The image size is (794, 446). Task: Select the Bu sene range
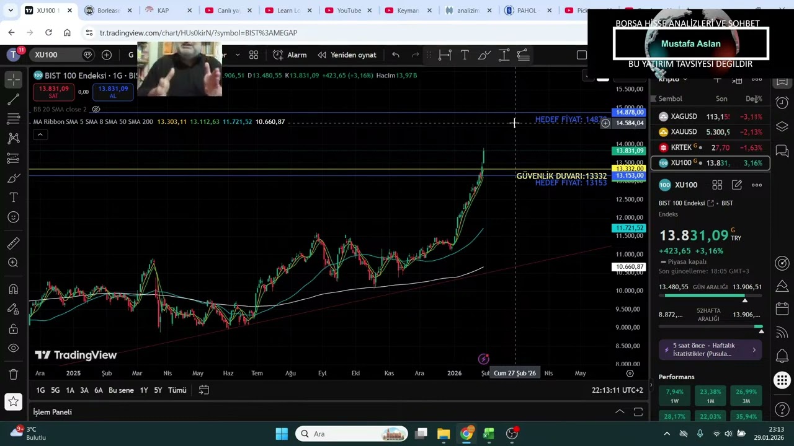click(121, 390)
